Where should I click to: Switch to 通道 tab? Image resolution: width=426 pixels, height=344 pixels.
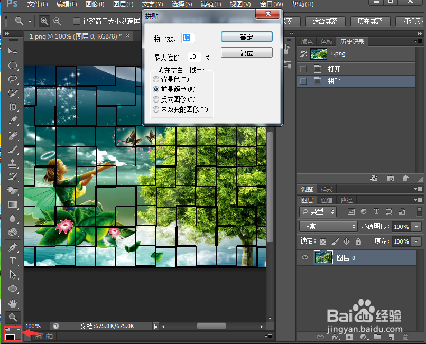[x=326, y=200]
